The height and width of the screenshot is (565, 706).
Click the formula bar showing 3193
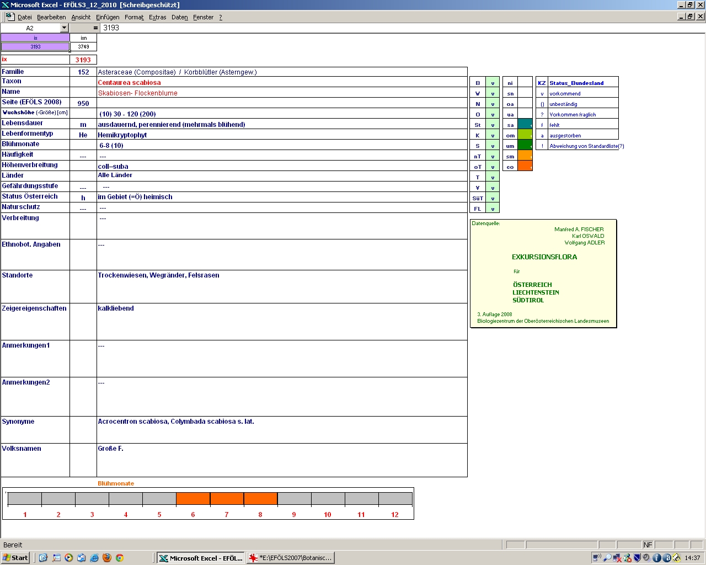coord(403,28)
